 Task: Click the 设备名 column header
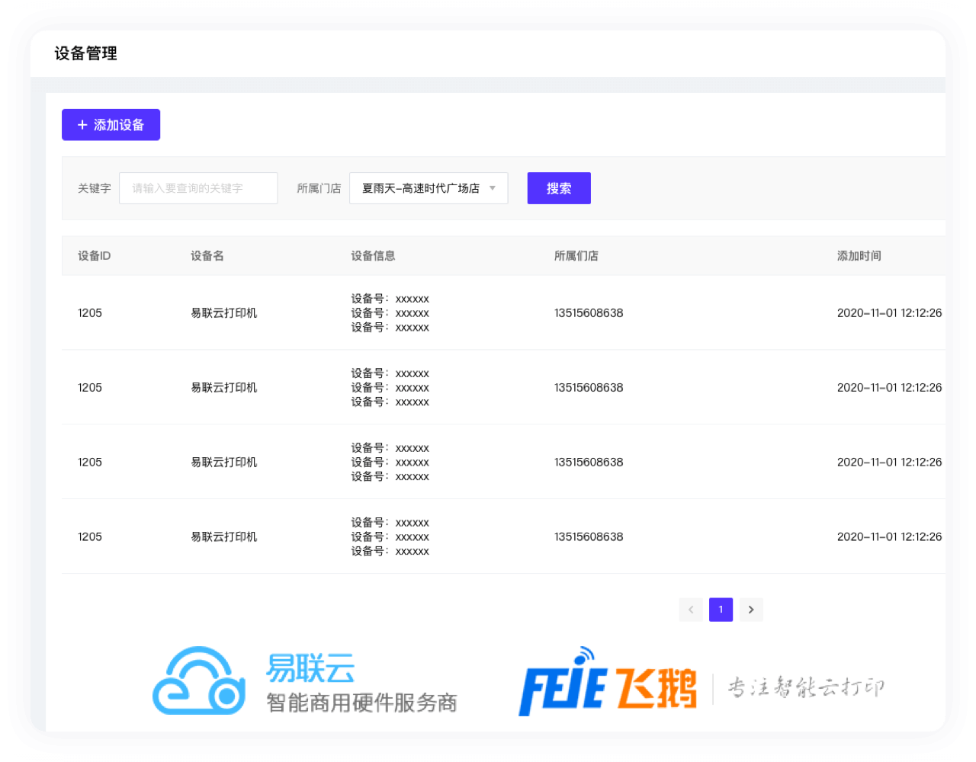(x=207, y=256)
